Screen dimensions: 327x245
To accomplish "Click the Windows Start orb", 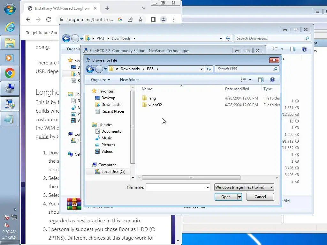I will [x=10, y=10].
